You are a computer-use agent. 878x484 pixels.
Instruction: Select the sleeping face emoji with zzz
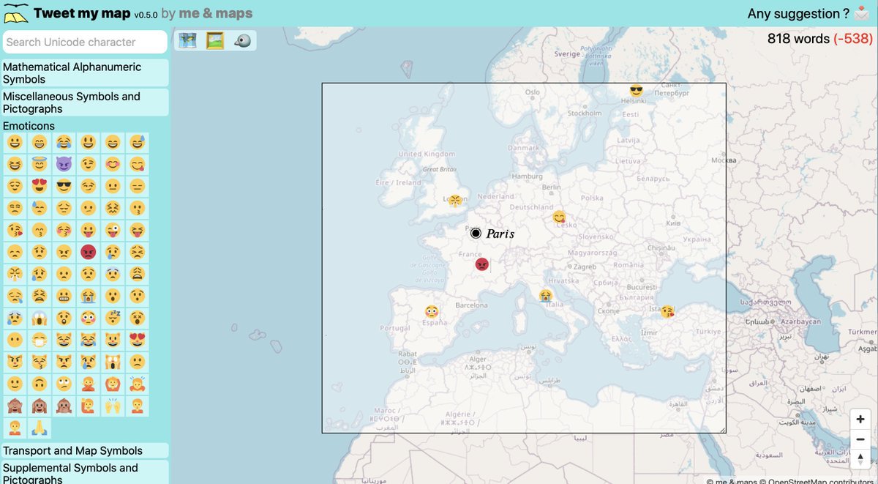(113, 318)
